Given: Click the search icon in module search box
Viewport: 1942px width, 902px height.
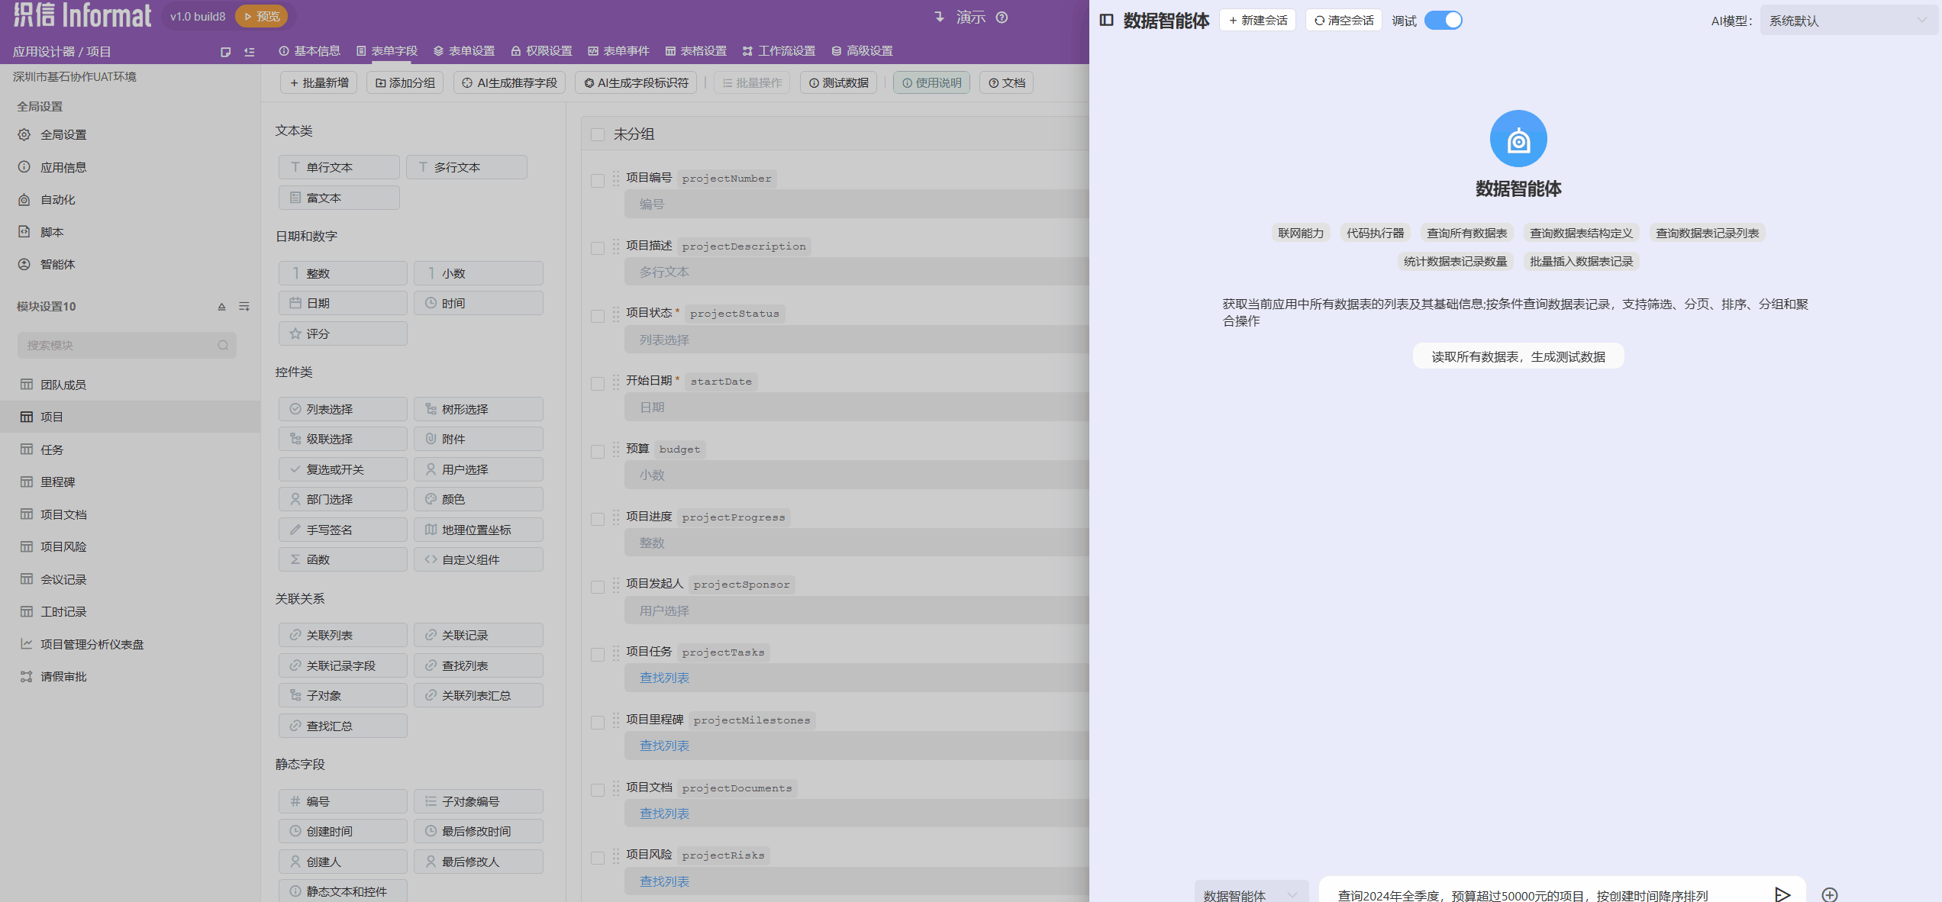Looking at the screenshot, I should point(223,346).
